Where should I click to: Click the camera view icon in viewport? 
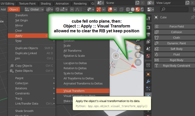(x=138, y=55)
